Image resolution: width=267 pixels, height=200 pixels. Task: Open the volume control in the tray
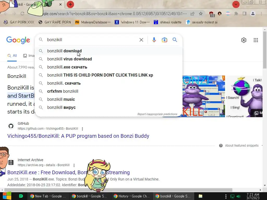click(x=239, y=196)
